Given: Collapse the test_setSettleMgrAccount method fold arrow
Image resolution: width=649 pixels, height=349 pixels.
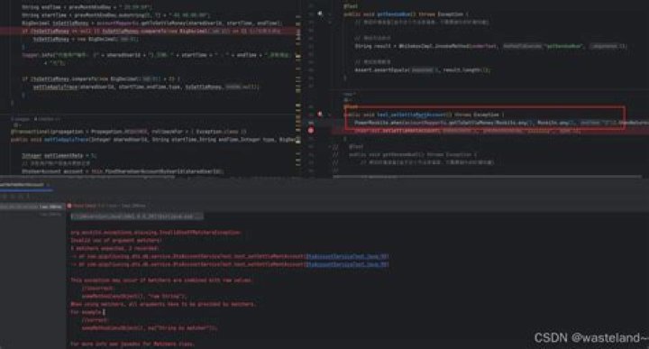Looking at the screenshot, I should [330, 115].
